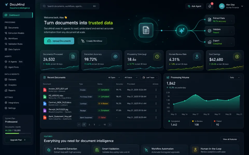Image resolution: width=249 pixels, height=155 pixels.
Task: Click the DocuMind logo star icon
Action: pos(6,5)
